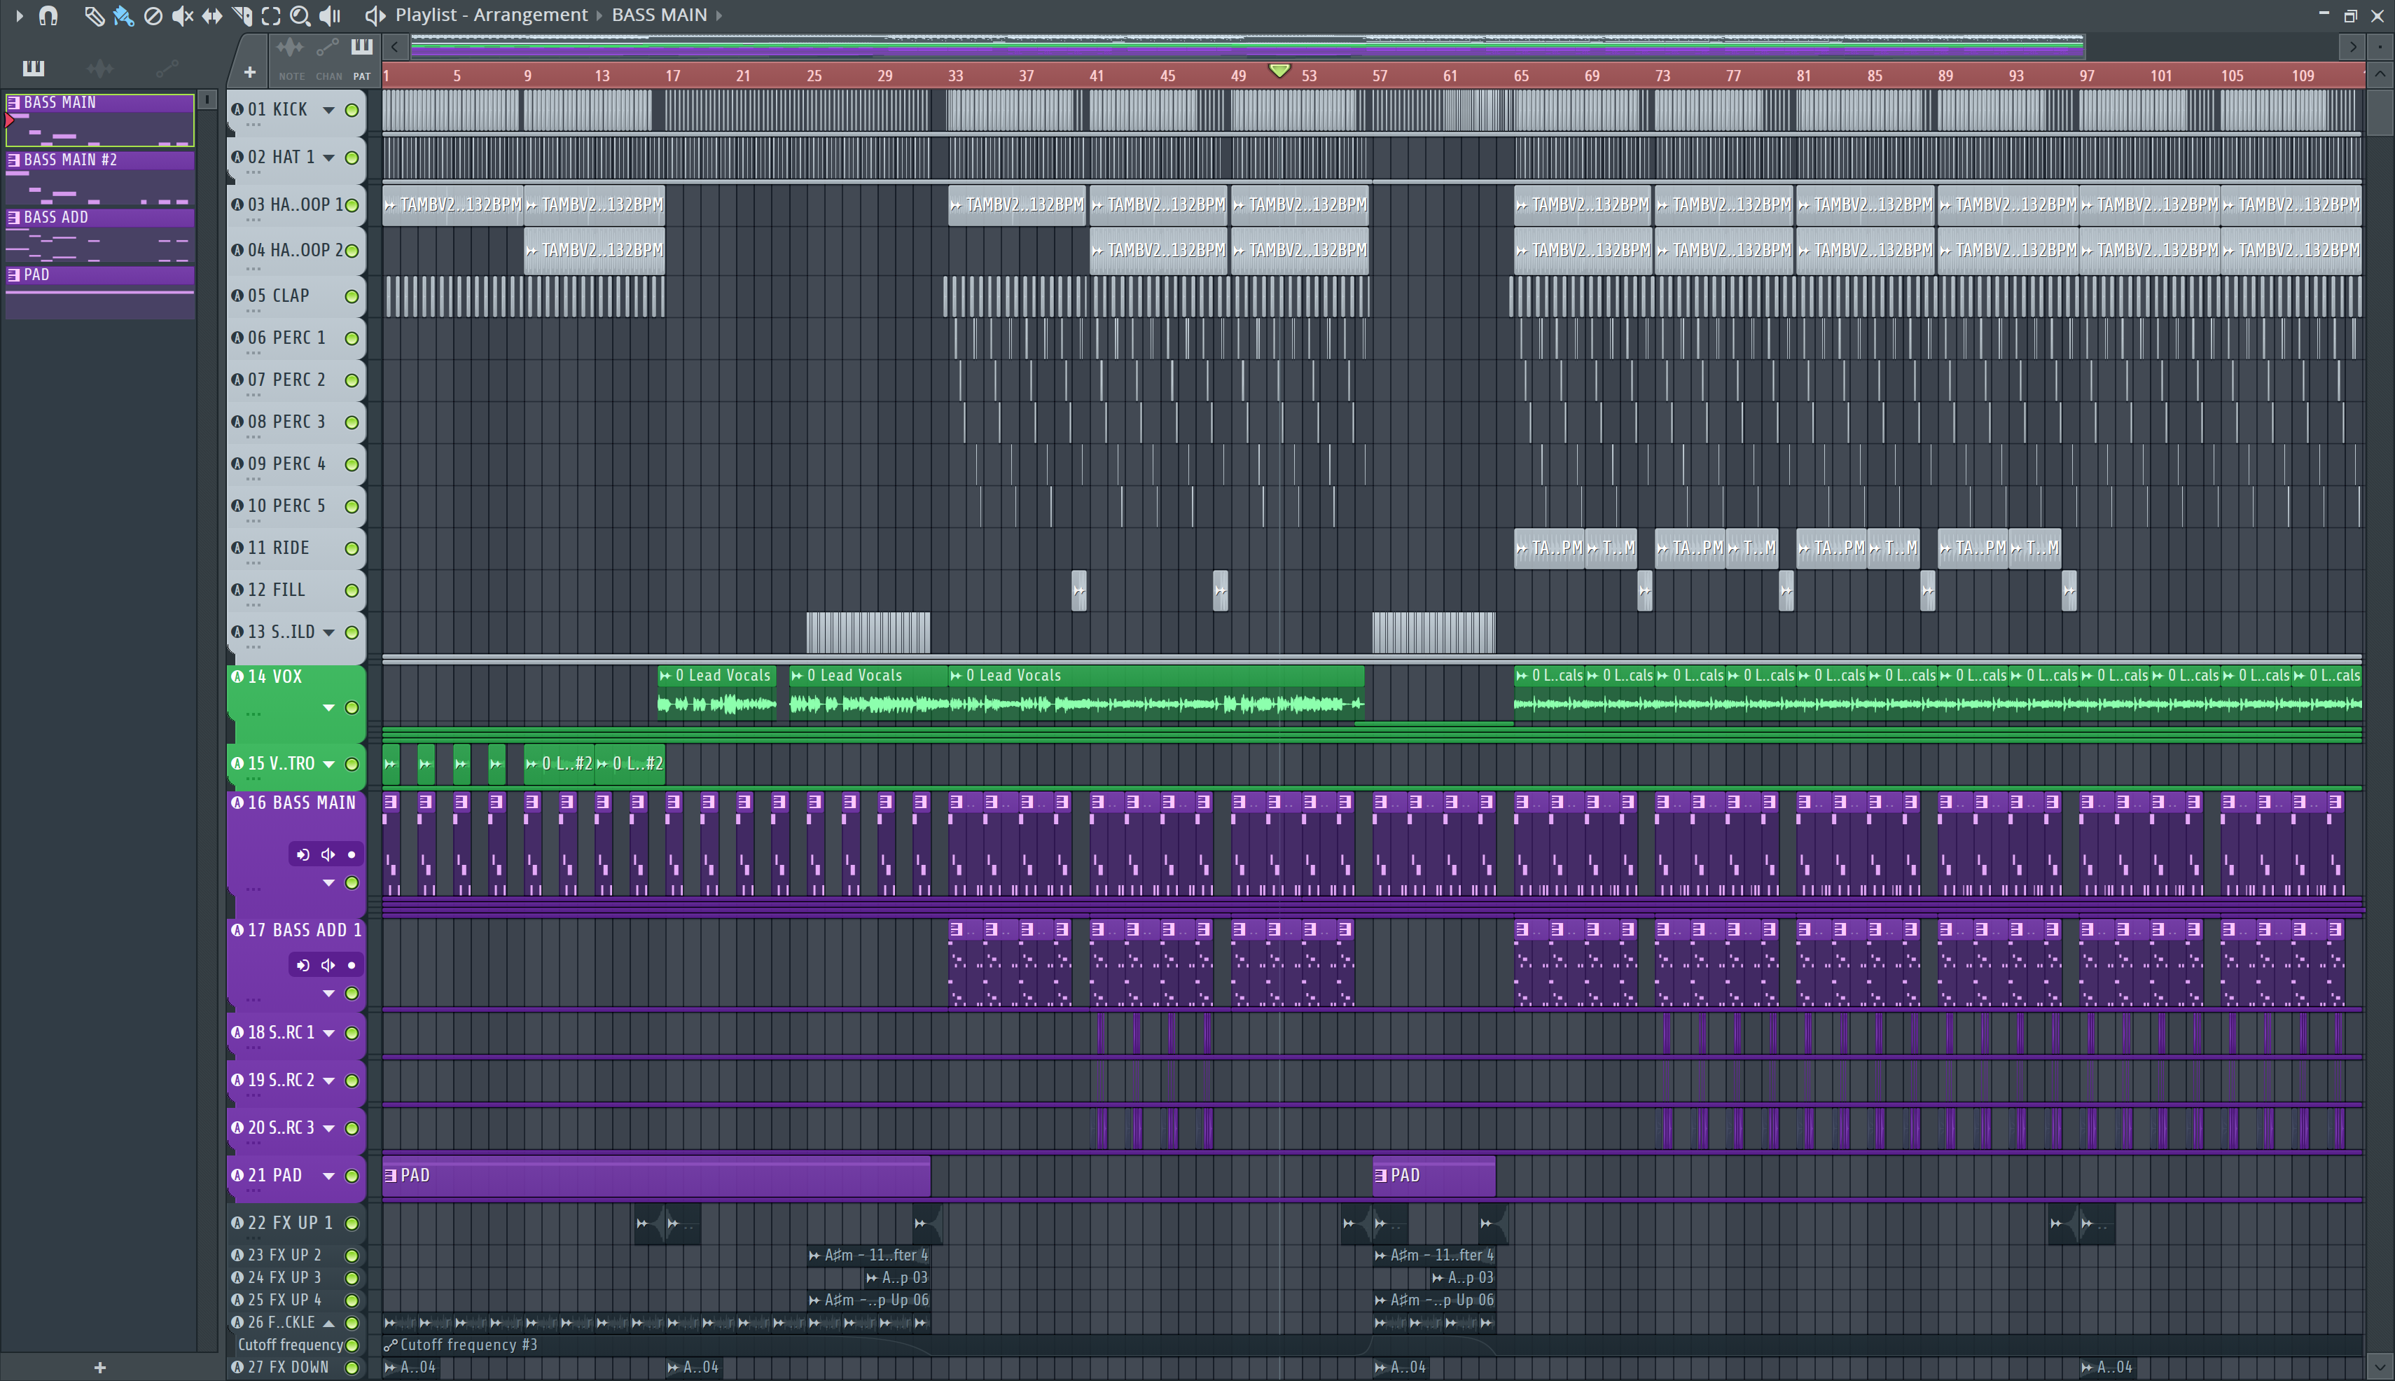Show patterns in the picker panel

pos(33,67)
